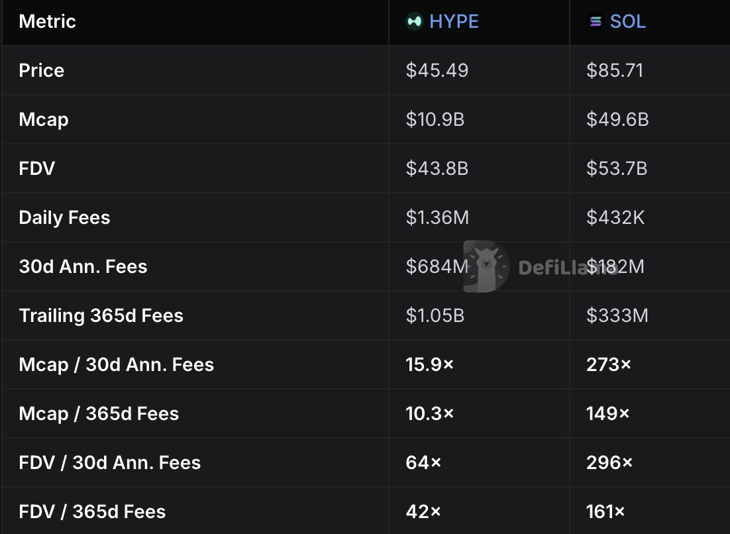730x534 pixels.
Task: Open the HYPE token link
Action: point(454,21)
